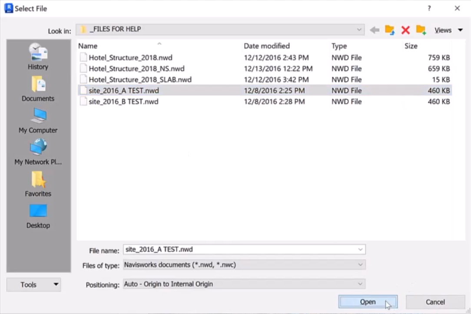Click the 15 KB size value
This screenshot has width=471, height=314.
(441, 80)
